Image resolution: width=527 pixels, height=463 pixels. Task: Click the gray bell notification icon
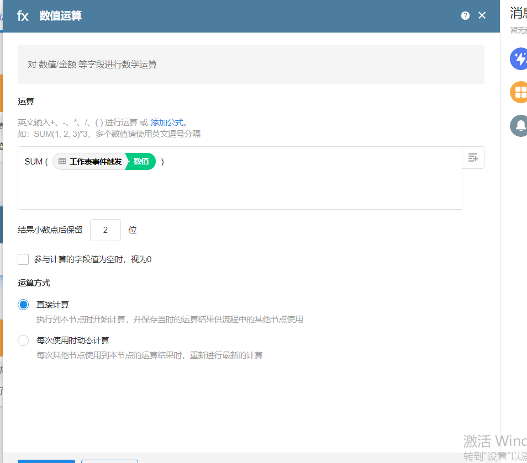pyautogui.click(x=519, y=126)
